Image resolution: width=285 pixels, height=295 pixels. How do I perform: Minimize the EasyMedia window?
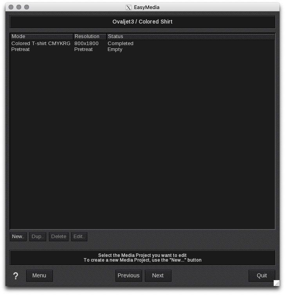point(19,7)
